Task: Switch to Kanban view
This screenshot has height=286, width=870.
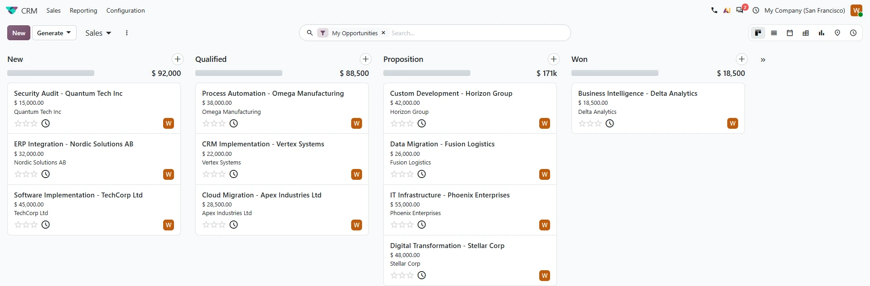Action: click(758, 33)
